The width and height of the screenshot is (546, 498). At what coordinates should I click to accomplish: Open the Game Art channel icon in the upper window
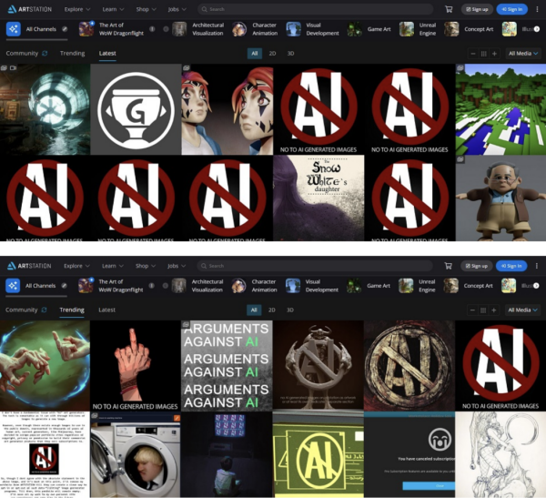355,29
